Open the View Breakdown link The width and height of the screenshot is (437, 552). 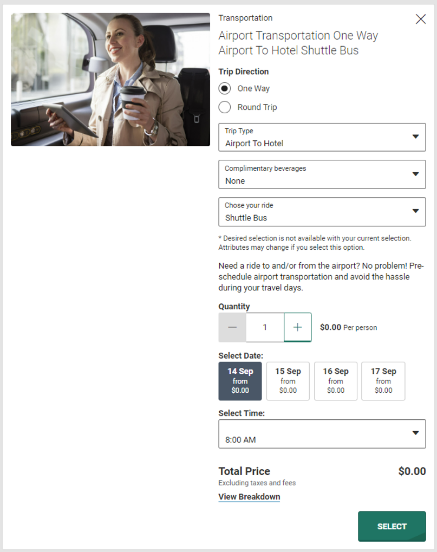[249, 497]
